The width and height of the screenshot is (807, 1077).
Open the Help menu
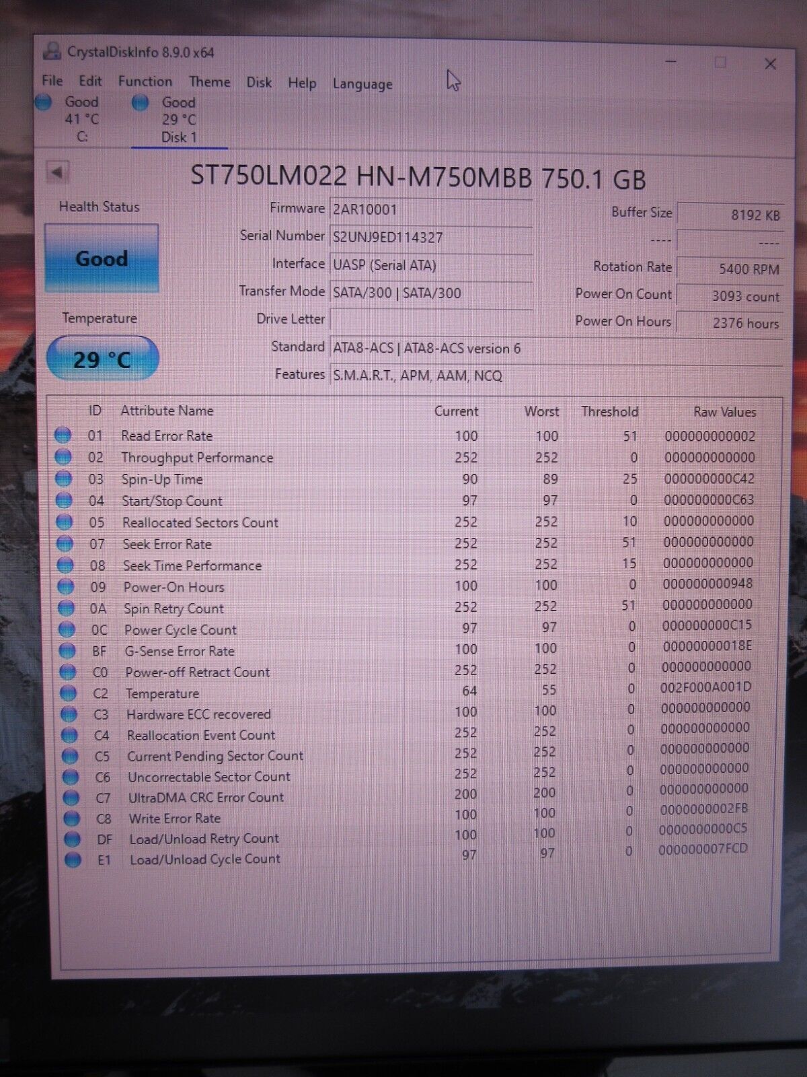(302, 83)
